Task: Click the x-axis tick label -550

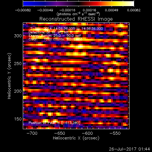Action: pos(115,133)
